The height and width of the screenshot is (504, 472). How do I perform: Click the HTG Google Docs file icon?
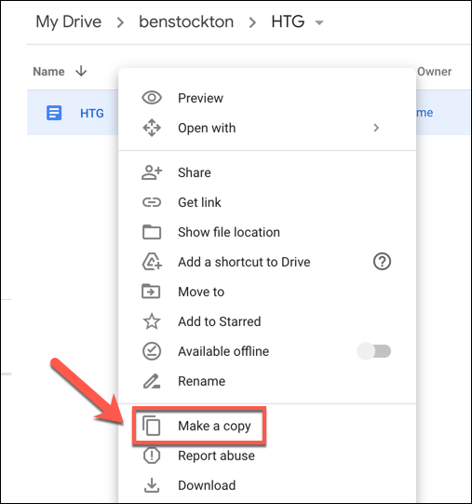pyautogui.click(x=54, y=113)
